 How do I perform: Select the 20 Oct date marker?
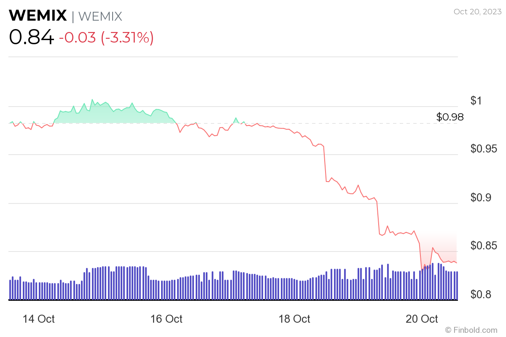[422, 319]
